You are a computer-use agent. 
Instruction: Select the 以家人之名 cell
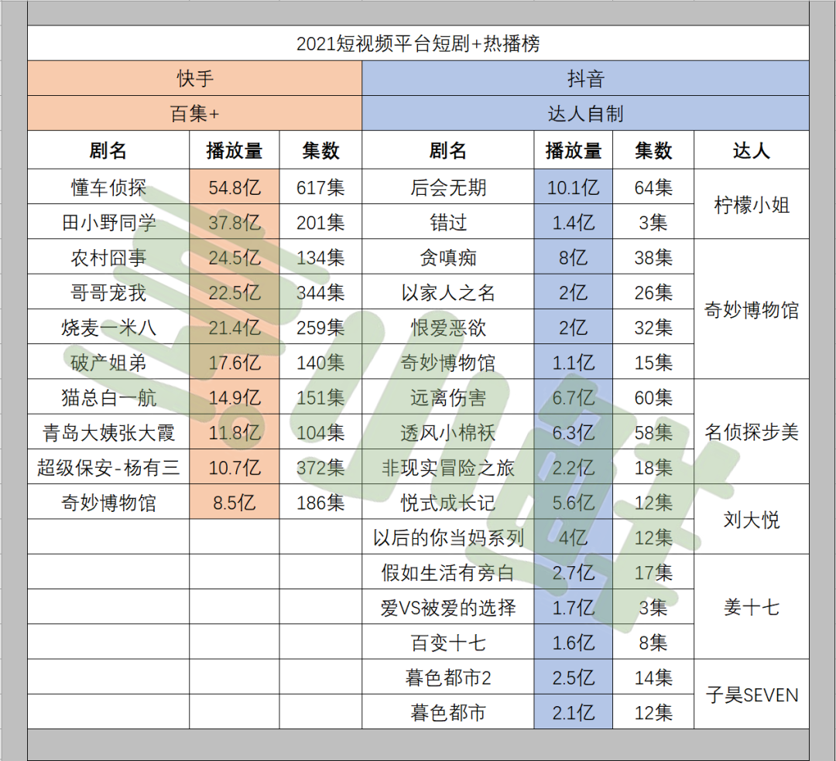pyautogui.click(x=448, y=292)
